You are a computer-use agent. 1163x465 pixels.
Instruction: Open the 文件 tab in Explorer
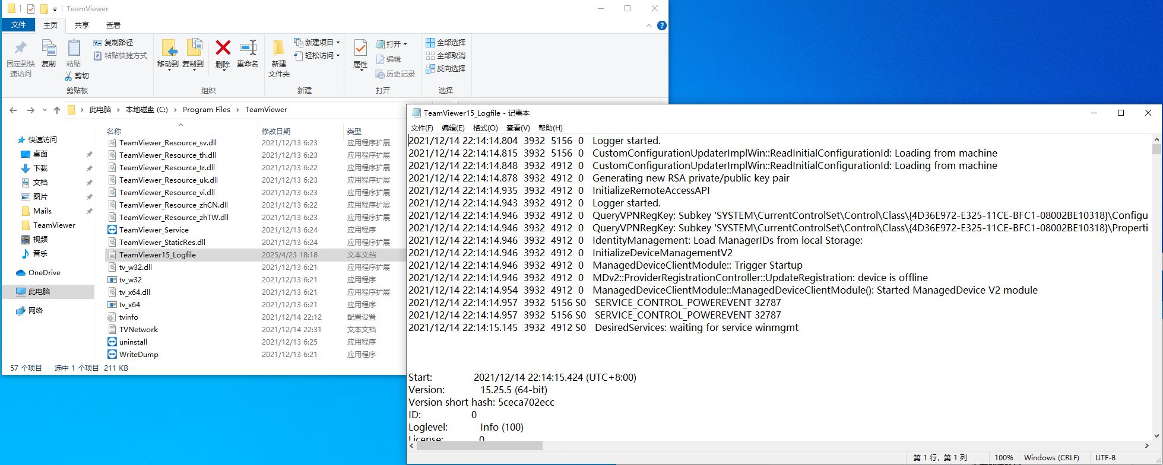18,25
